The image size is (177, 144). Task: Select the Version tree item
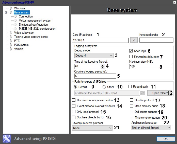(x=19, y=49)
